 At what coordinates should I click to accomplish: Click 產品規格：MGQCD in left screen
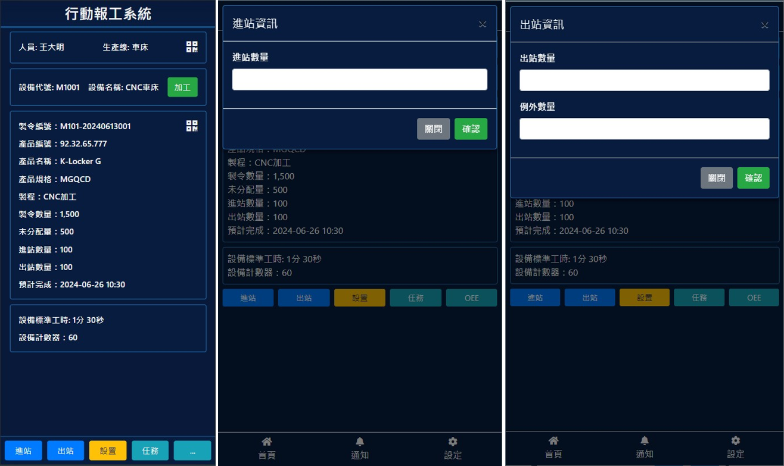(x=55, y=179)
